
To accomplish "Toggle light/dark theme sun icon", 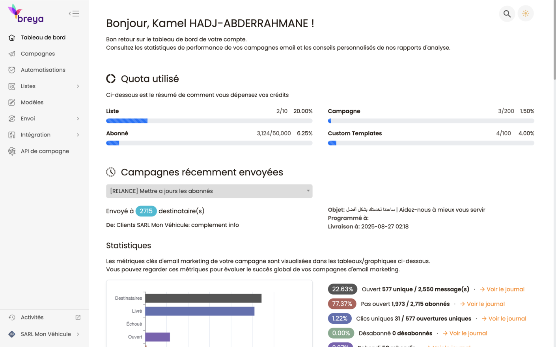I will [525, 14].
